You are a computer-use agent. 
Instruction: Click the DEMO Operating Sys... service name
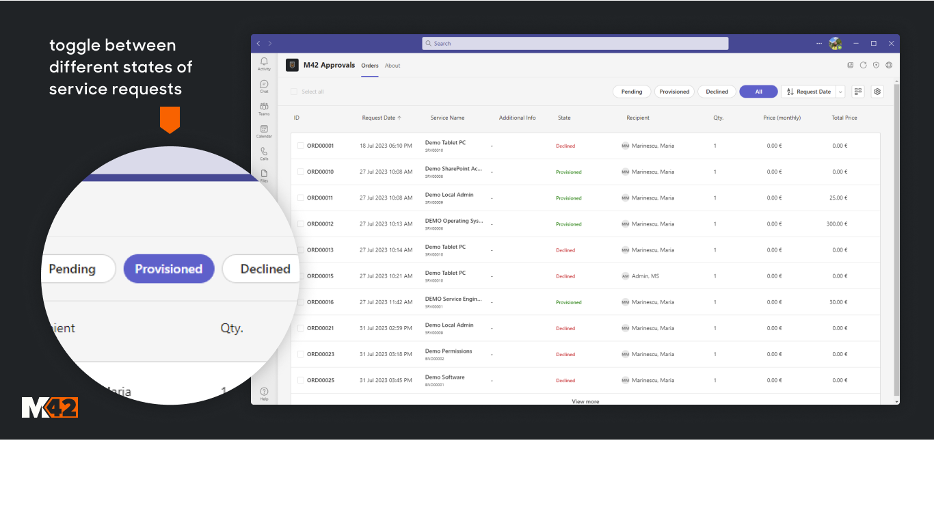click(x=454, y=221)
